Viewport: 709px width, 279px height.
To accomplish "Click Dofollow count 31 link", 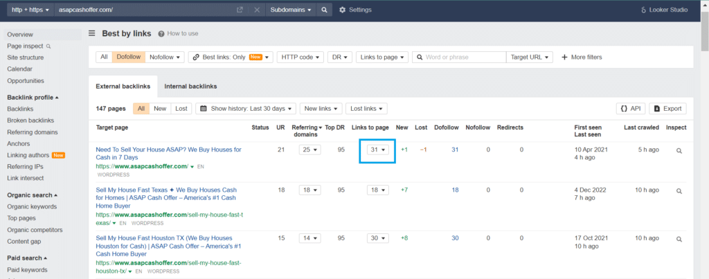I will 455,150.
